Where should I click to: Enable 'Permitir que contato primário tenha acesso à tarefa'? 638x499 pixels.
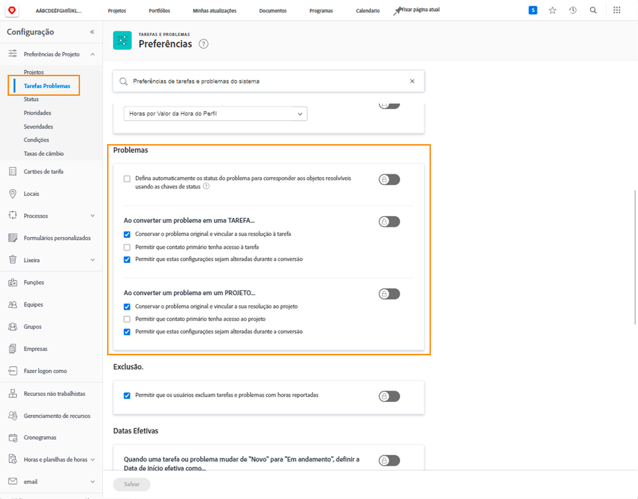[127, 247]
